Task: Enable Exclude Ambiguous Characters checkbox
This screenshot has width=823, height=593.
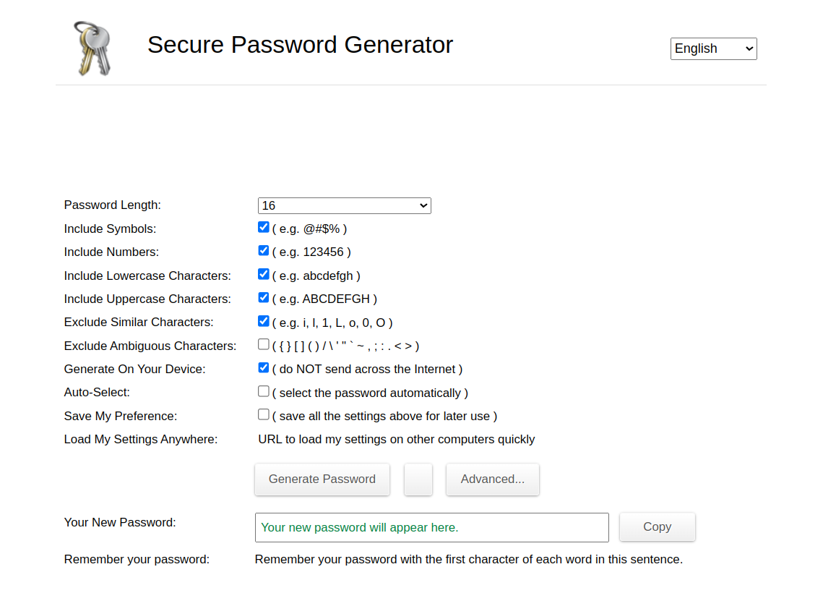Action: pos(264,344)
